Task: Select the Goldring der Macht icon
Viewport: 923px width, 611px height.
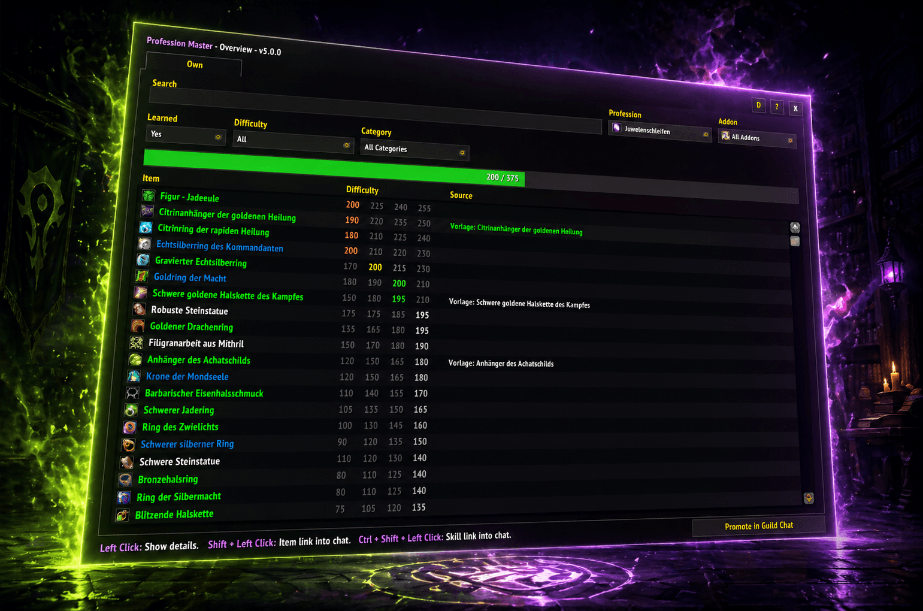Action: pos(142,276)
